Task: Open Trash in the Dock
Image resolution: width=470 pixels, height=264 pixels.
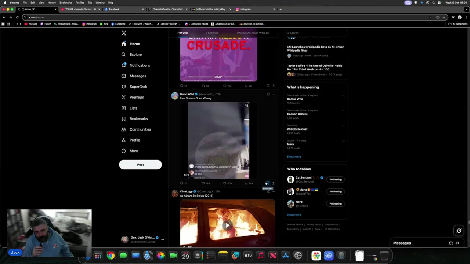Action: (384, 256)
